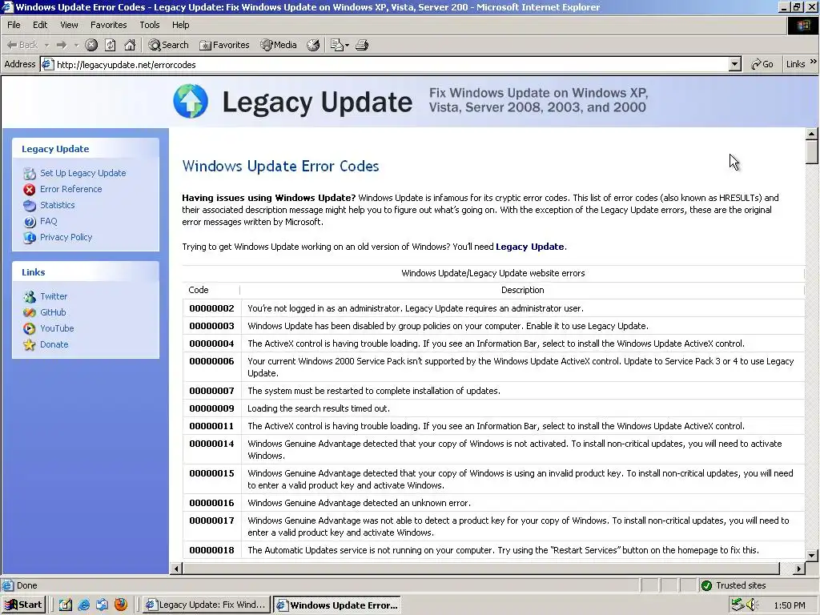
Task: Click the Edit page toolbar icon
Action: (x=336, y=45)
